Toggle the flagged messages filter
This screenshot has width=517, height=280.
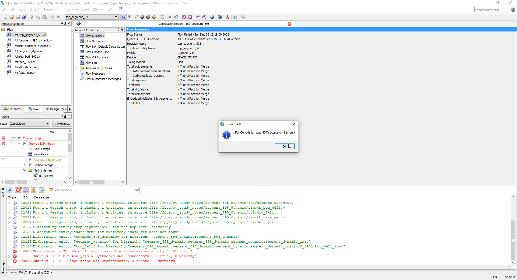(41, 190)
